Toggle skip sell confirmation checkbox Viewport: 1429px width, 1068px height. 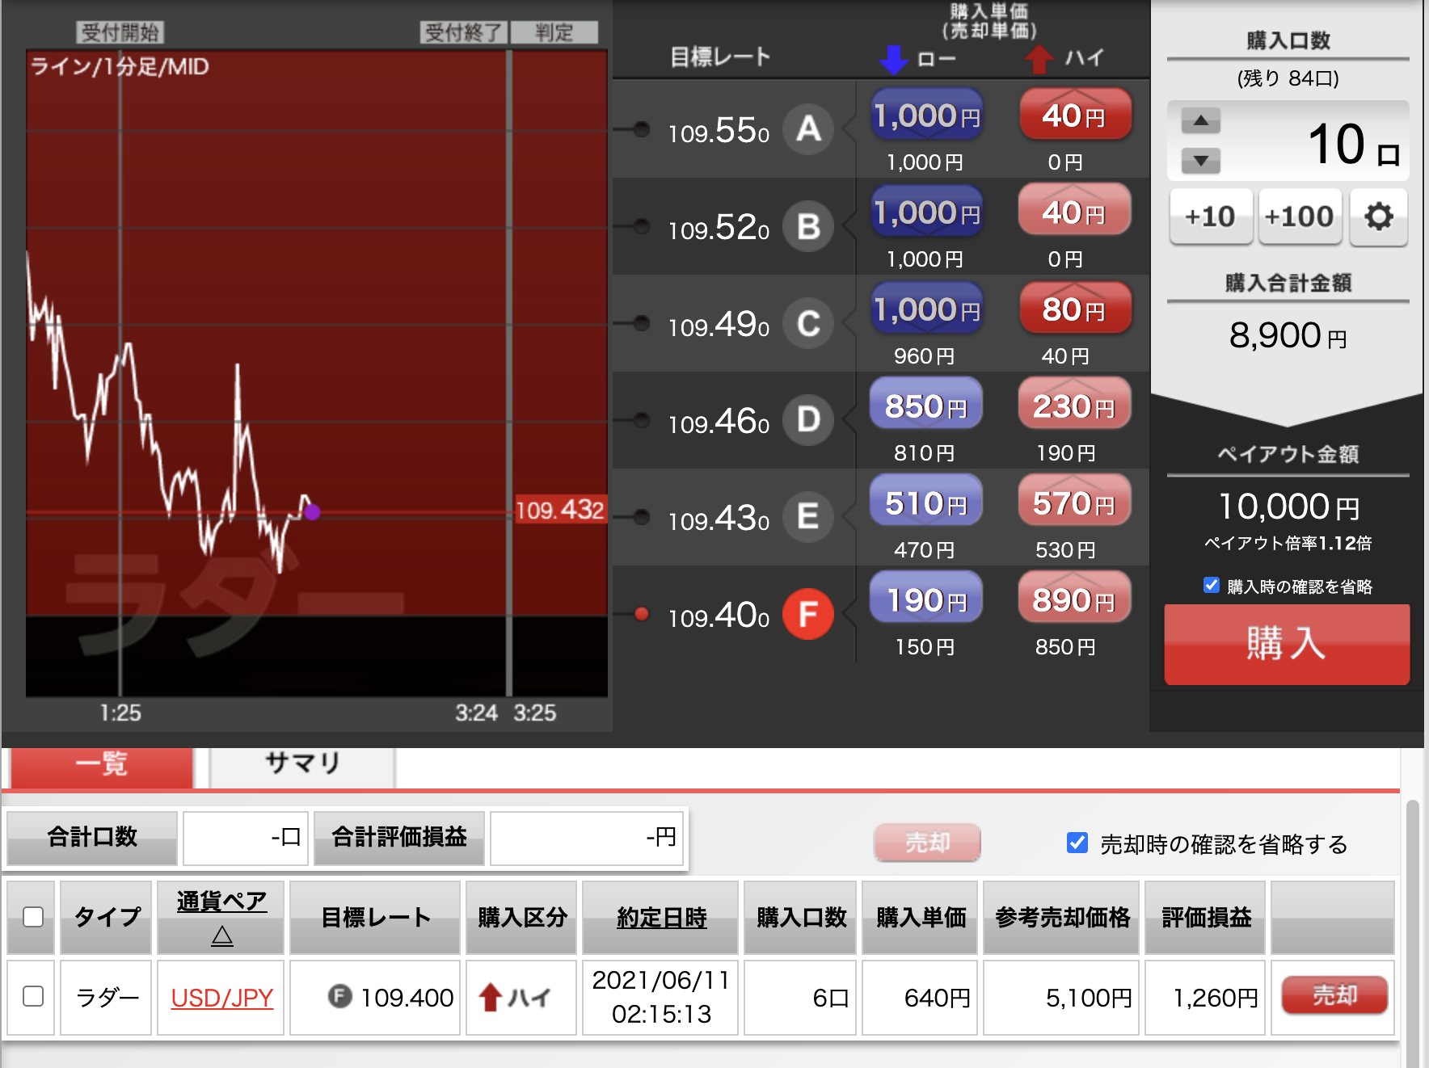(1077, 843)
